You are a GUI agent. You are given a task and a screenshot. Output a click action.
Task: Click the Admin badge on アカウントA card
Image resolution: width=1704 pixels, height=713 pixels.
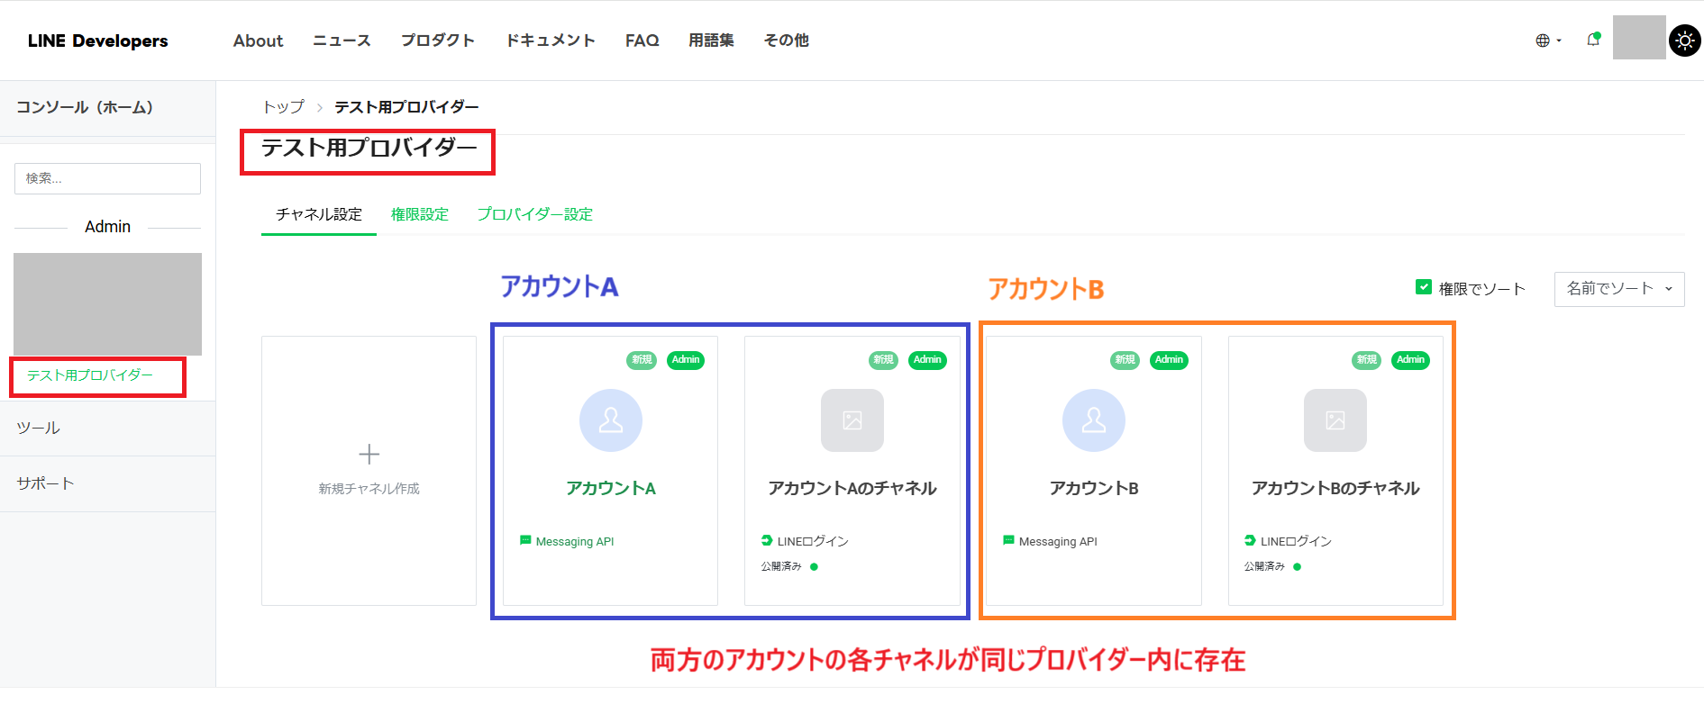(686, 360)
